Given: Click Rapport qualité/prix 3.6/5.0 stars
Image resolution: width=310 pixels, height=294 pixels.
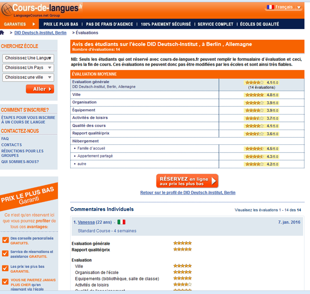Looking at the screenshot, I should (x=254, y=134).
